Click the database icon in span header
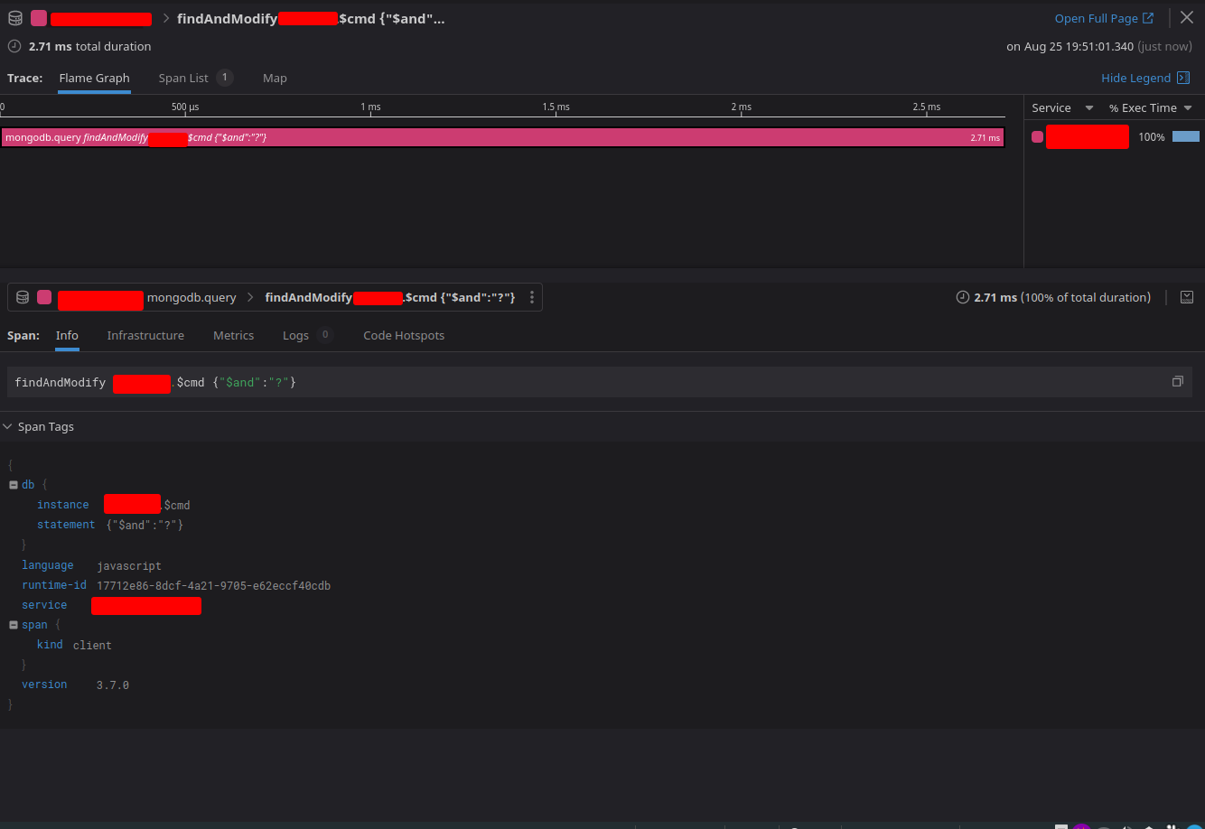 coord(23,297)
